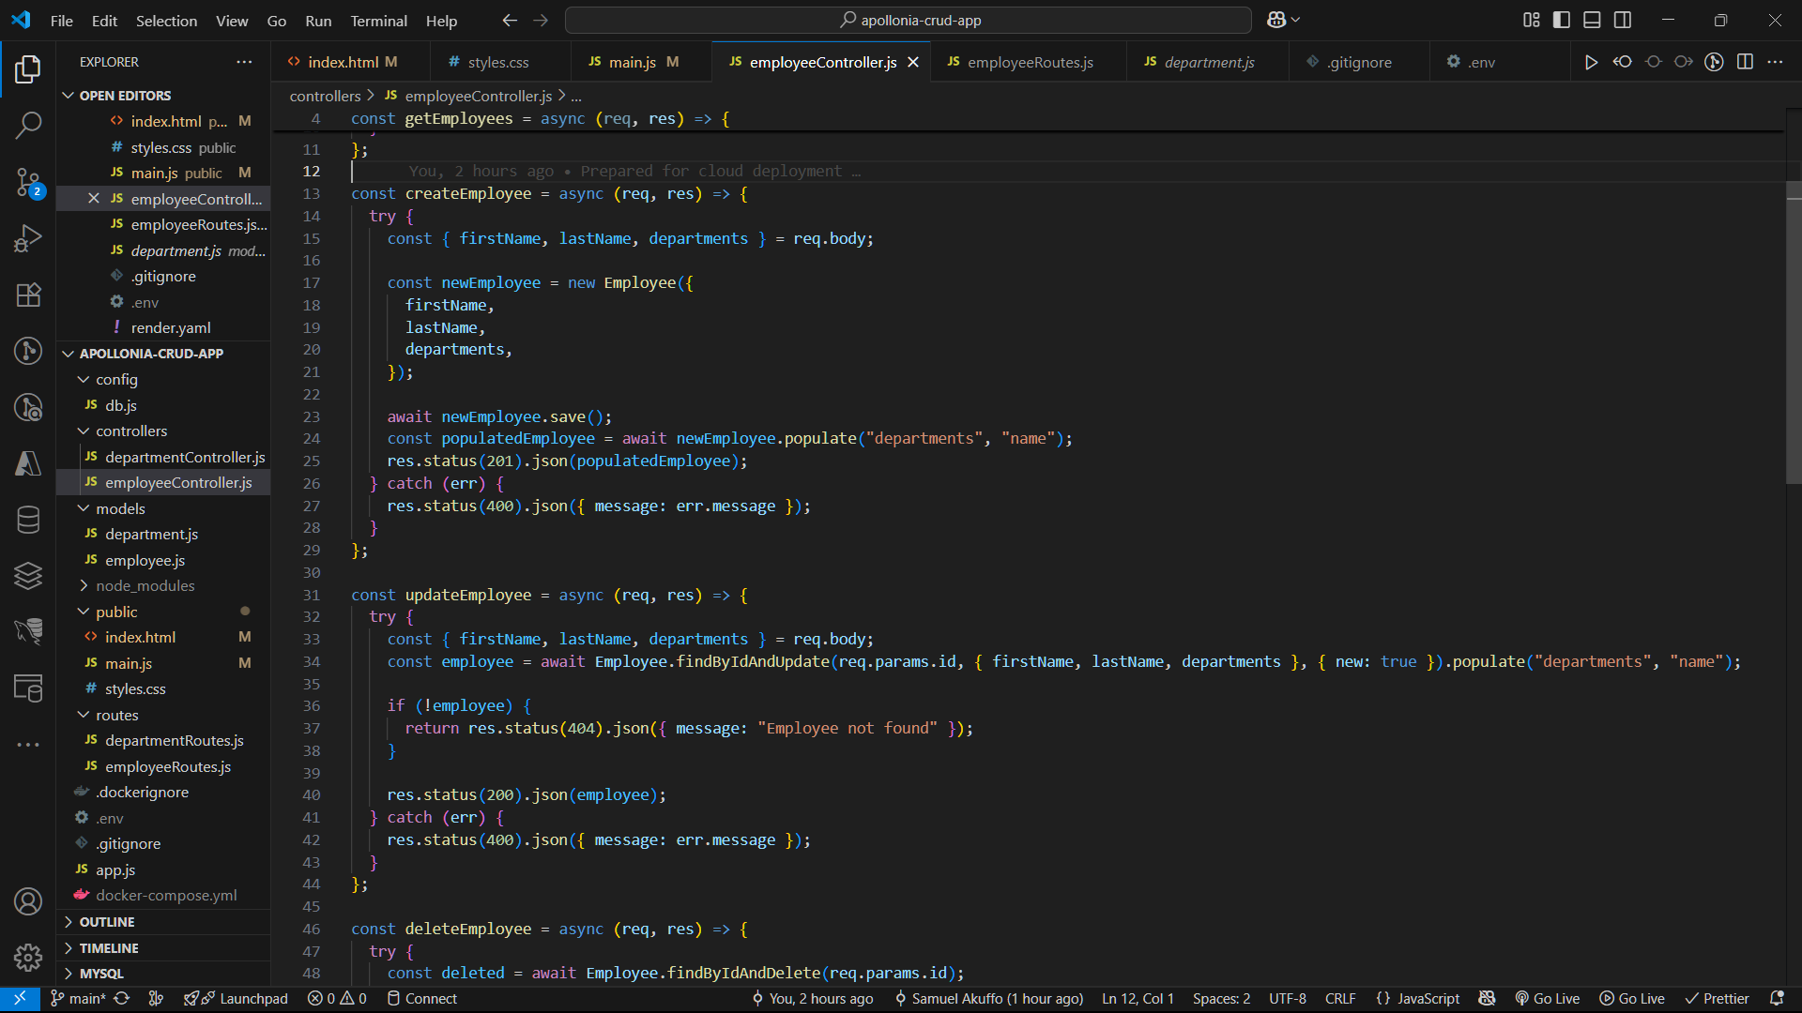
Task: Open the Accounts menu in activity bar
Action: (28, 901)
